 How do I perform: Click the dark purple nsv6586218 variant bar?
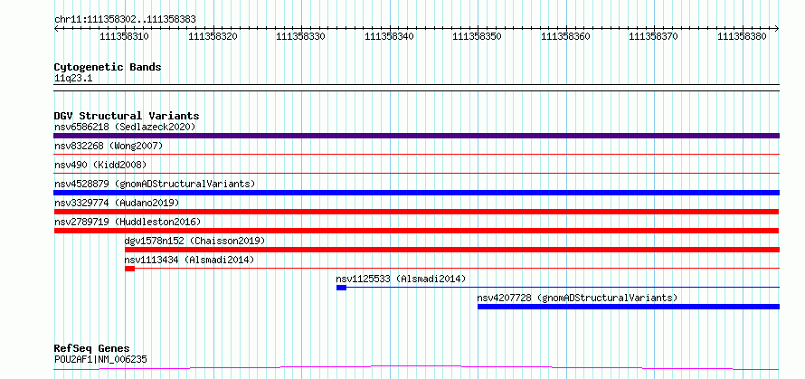(416, 136)
